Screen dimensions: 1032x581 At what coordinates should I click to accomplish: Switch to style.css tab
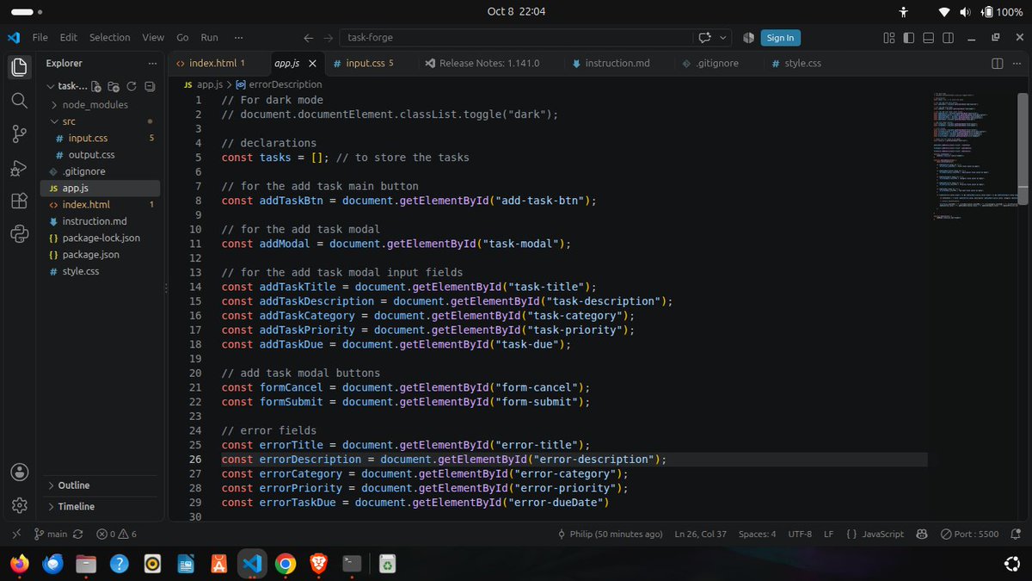[x=802, y=63]
